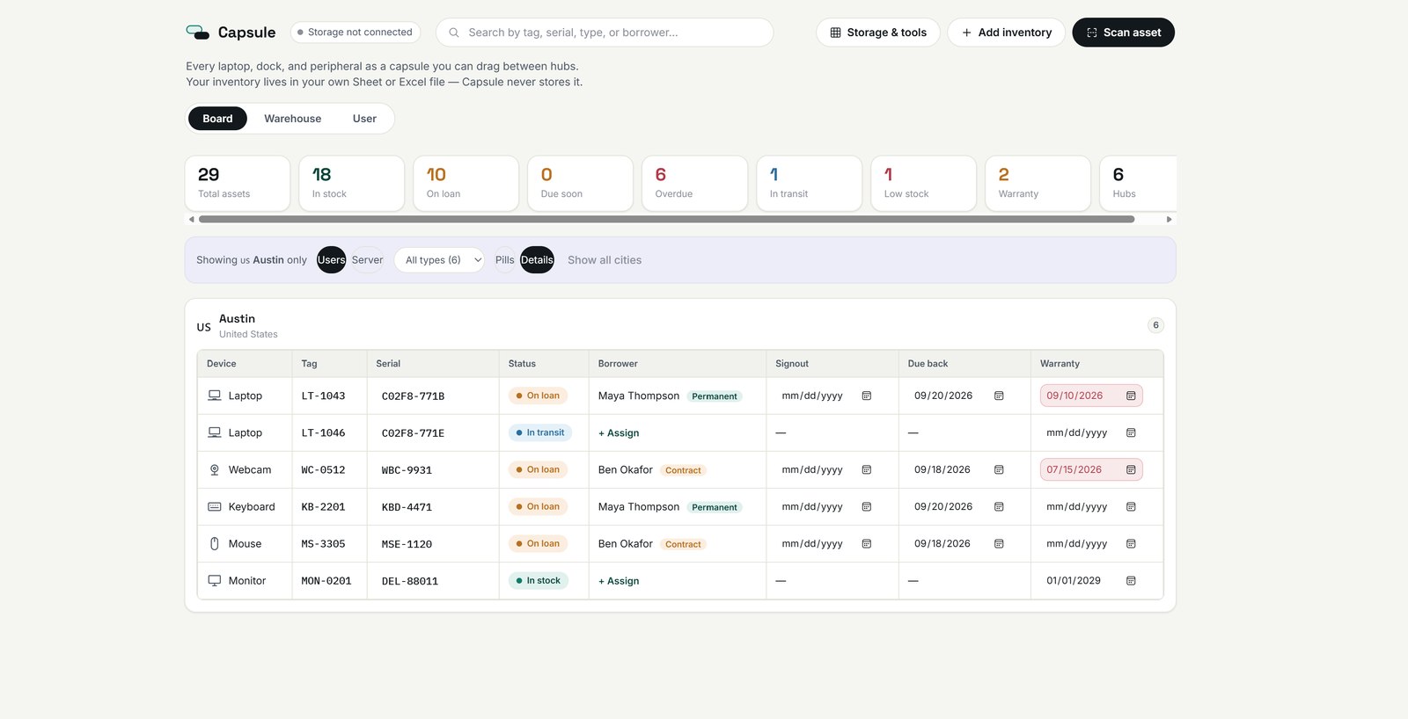Open calendar for WC-0512 warranty date
The height and width of the screenshot is (719, 1408).
[1131, 469]
